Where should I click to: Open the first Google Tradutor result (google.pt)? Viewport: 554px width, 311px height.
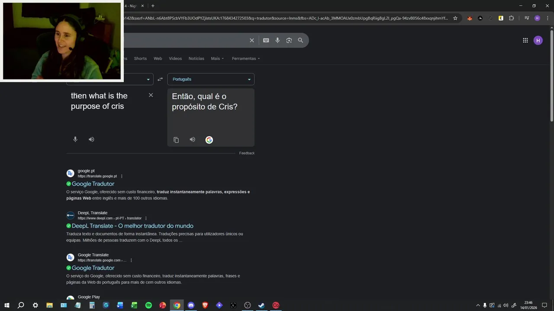click(x=93, y=184)
